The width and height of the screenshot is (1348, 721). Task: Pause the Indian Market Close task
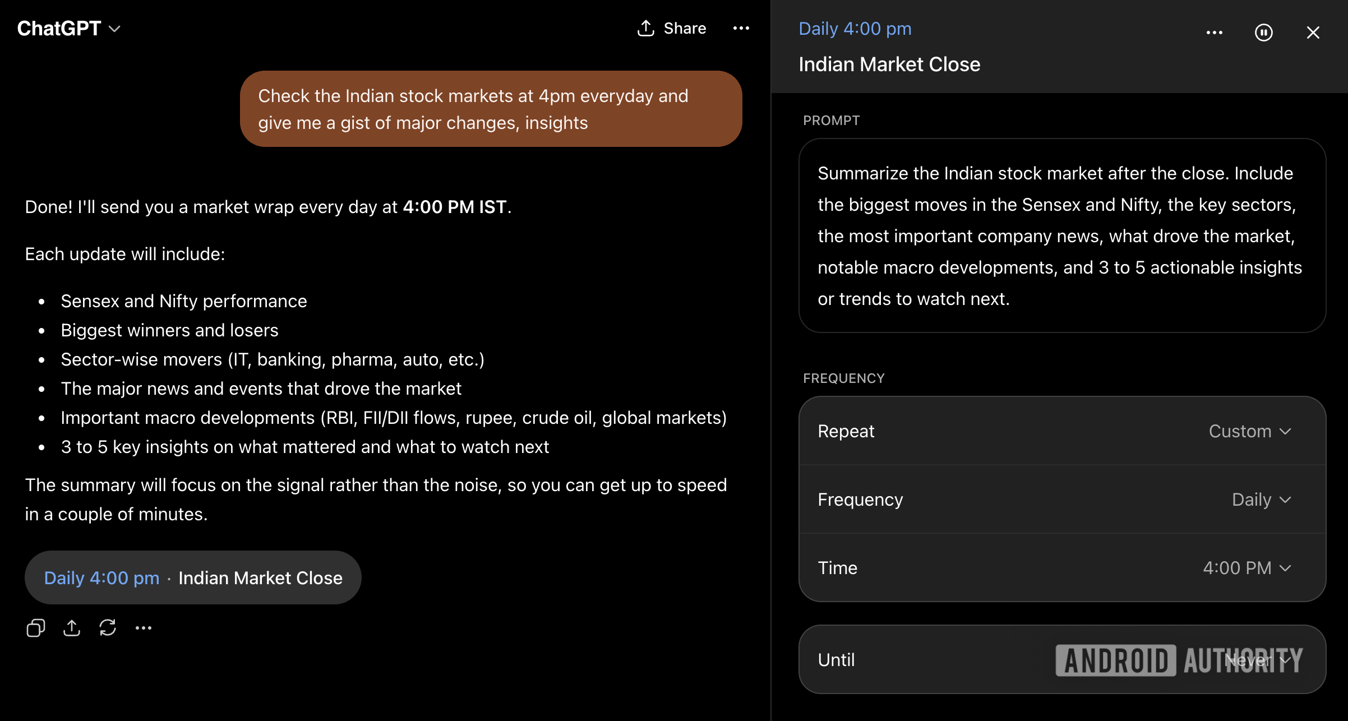click(x=1264, y=33)
